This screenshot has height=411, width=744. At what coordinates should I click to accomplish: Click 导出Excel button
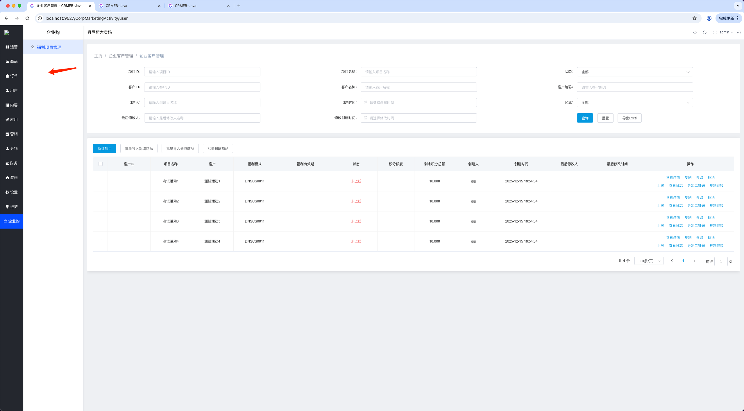pyautogui.click(x=629, y=118)
